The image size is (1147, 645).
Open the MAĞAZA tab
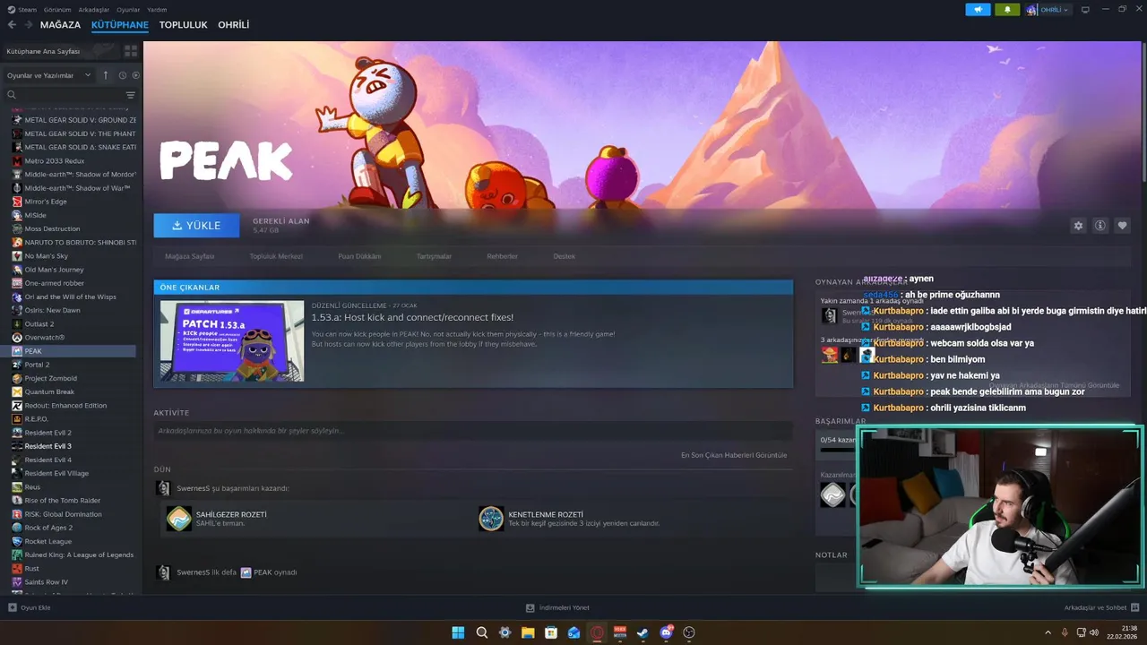pyautogui.click(x=60, y=25)
